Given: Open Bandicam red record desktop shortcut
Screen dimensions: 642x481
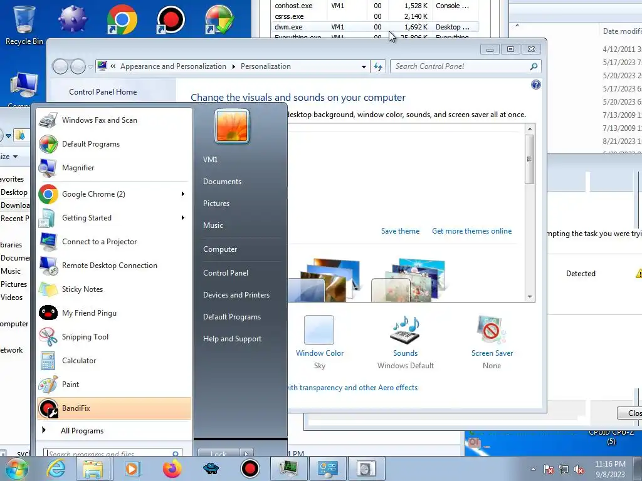Looking at the screenshot, I should click(171, 19).
